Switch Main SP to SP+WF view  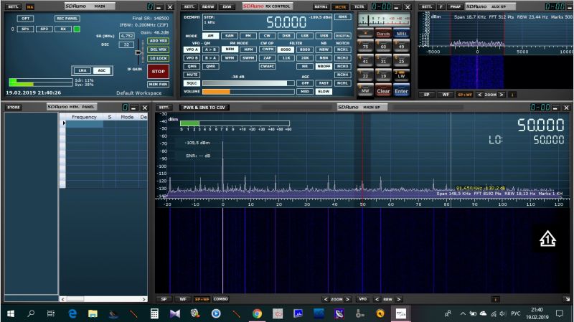tap(202, 299)
